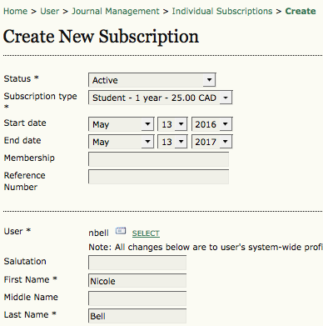Viewport: 323px width, 326px height.
Task: Open the Start date month dropdown
Action: pyautogui.click(x=121, y=124)
